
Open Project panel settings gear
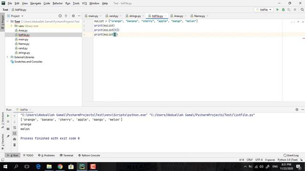(x=73, y=16)
